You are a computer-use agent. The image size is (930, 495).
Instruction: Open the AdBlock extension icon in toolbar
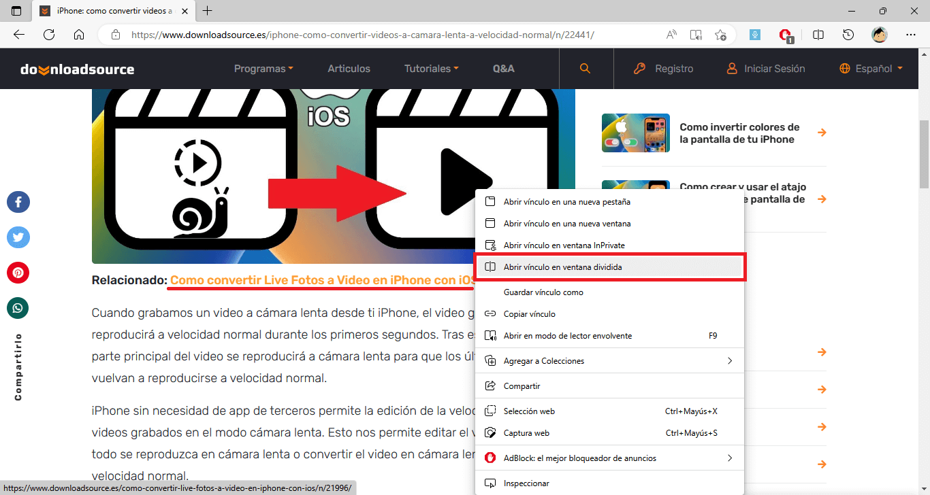point(786,35)
